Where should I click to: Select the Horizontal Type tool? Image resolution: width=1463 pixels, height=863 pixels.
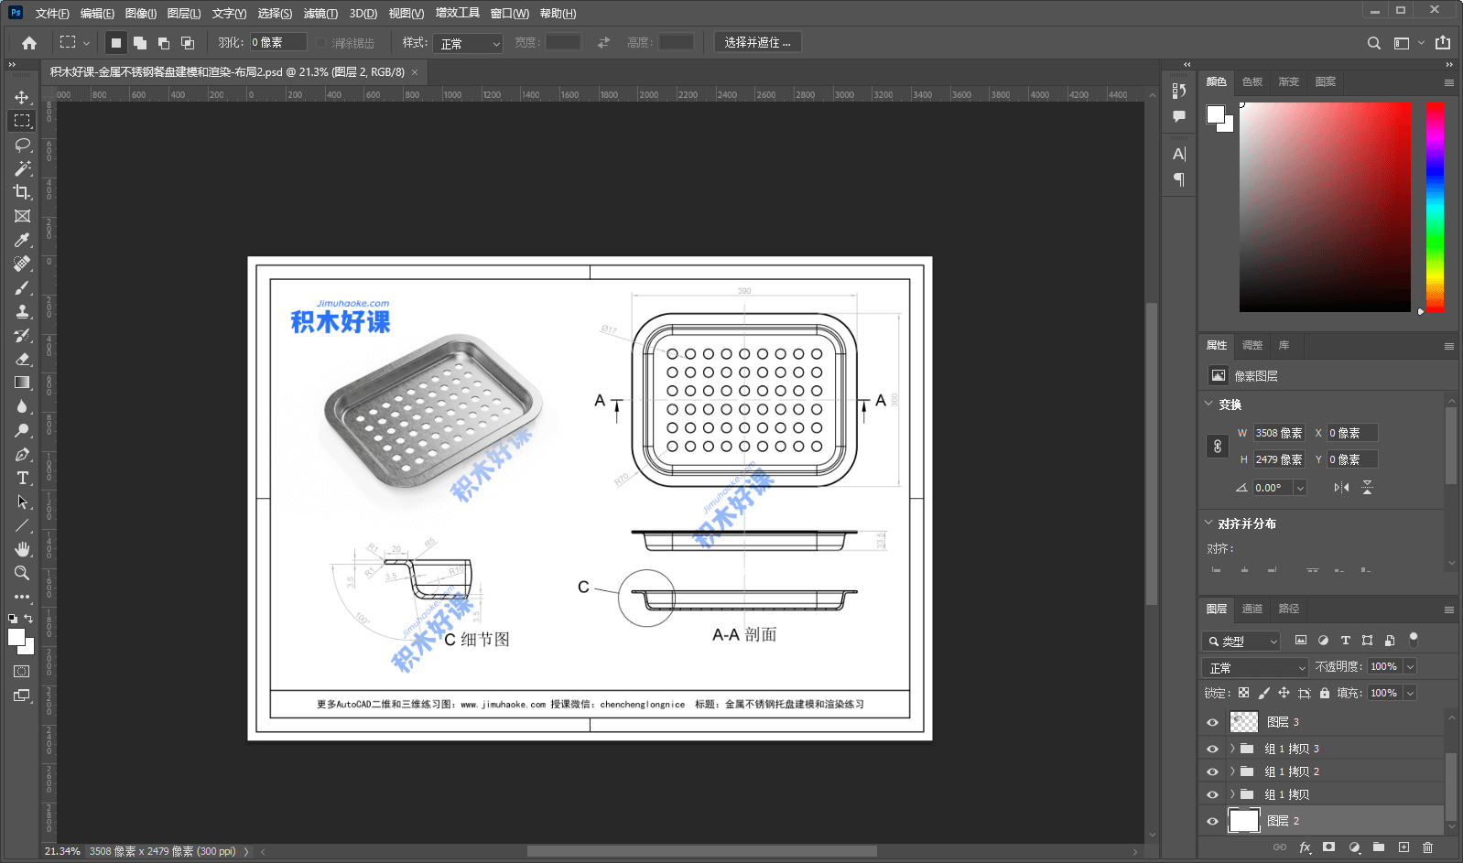point(22,478)
